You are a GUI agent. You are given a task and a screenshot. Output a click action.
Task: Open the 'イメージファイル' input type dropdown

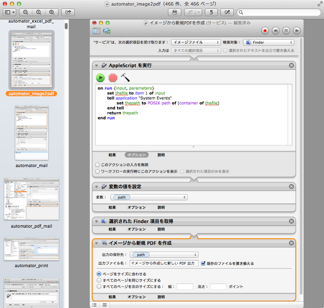coord(196,42)
